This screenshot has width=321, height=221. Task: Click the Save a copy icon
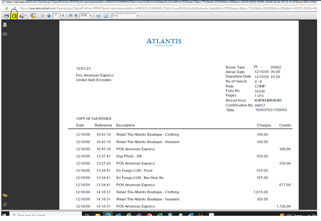coord(14,16)
